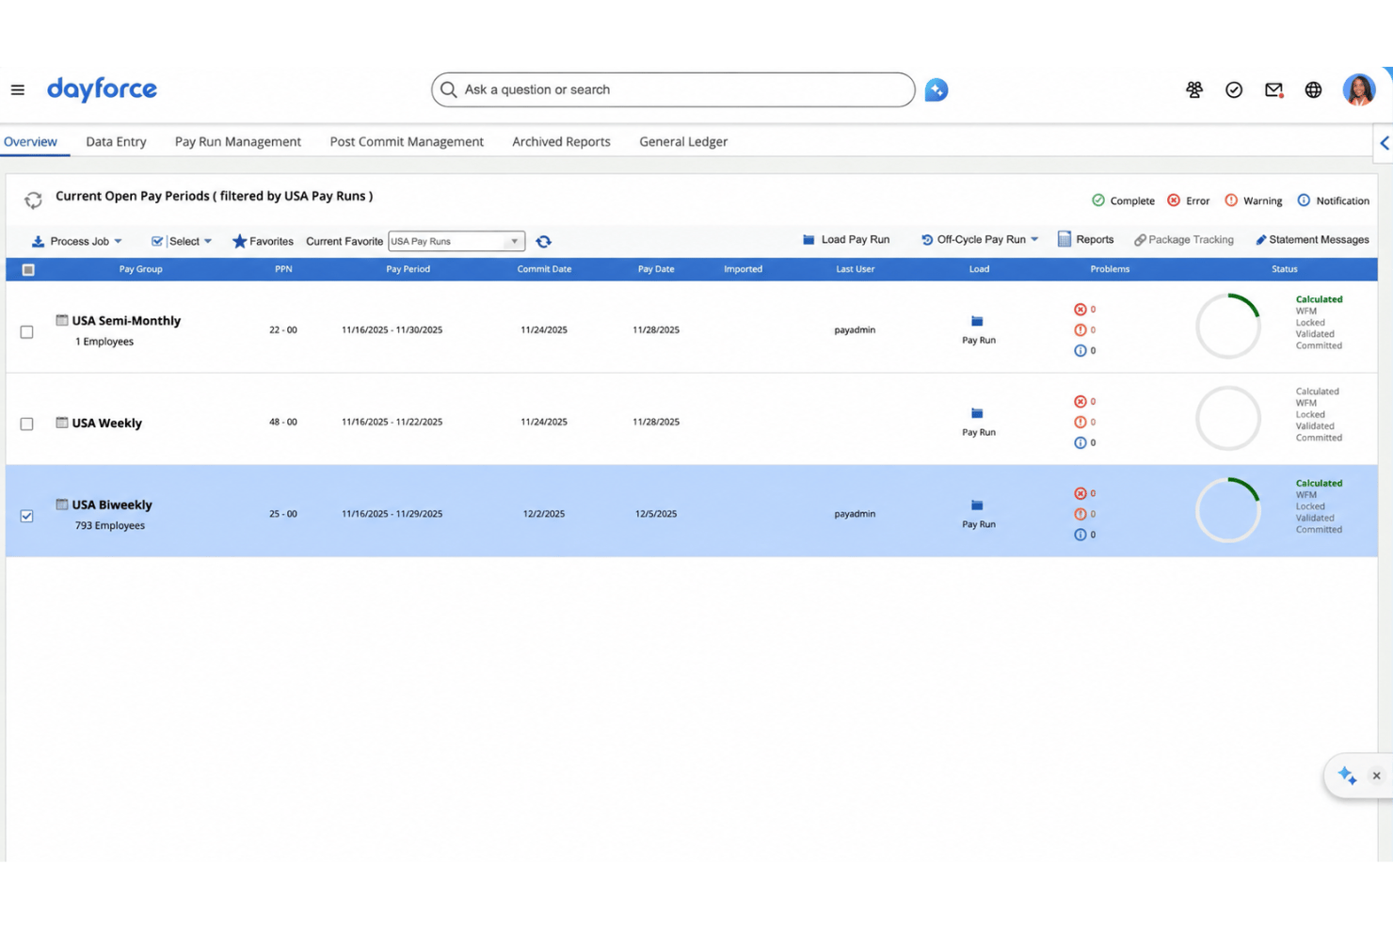This screenshot has width=1393, height=929.
Task: Click the error count icon for USA Semi-Monthly
Action: [x=1081, y=309]
